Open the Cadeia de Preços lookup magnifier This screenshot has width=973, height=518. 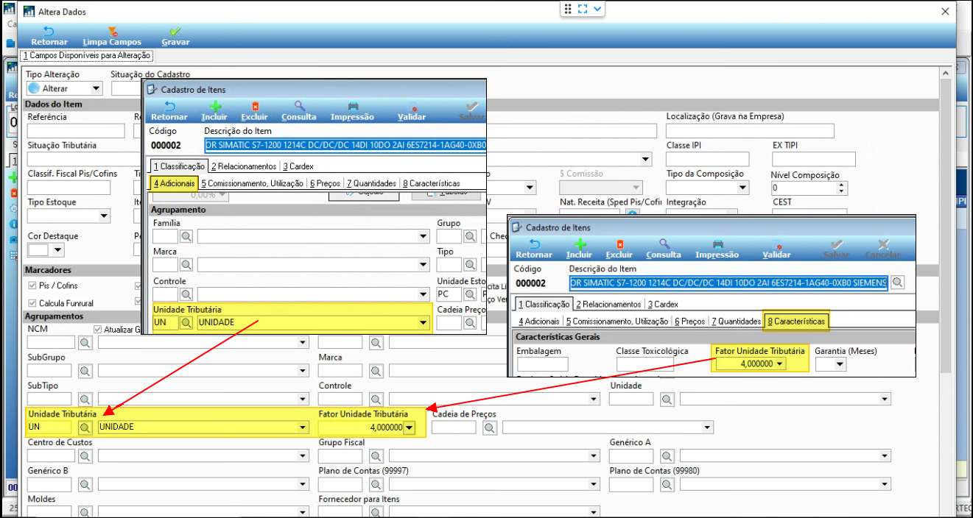(x=490, y=427)
